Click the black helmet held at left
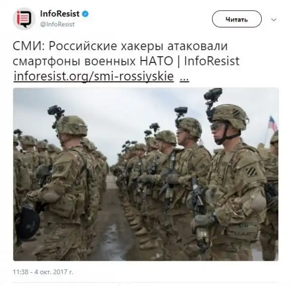Screen dimensions: 293x286 [x=28, y=224]
